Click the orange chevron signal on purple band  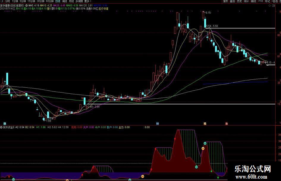(143, 177)
